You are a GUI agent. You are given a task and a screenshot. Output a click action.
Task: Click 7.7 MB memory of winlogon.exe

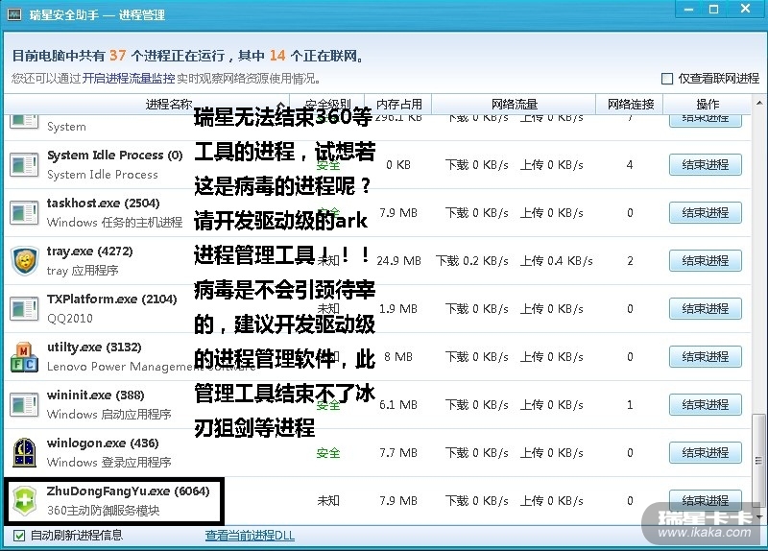tap(398, 452)
